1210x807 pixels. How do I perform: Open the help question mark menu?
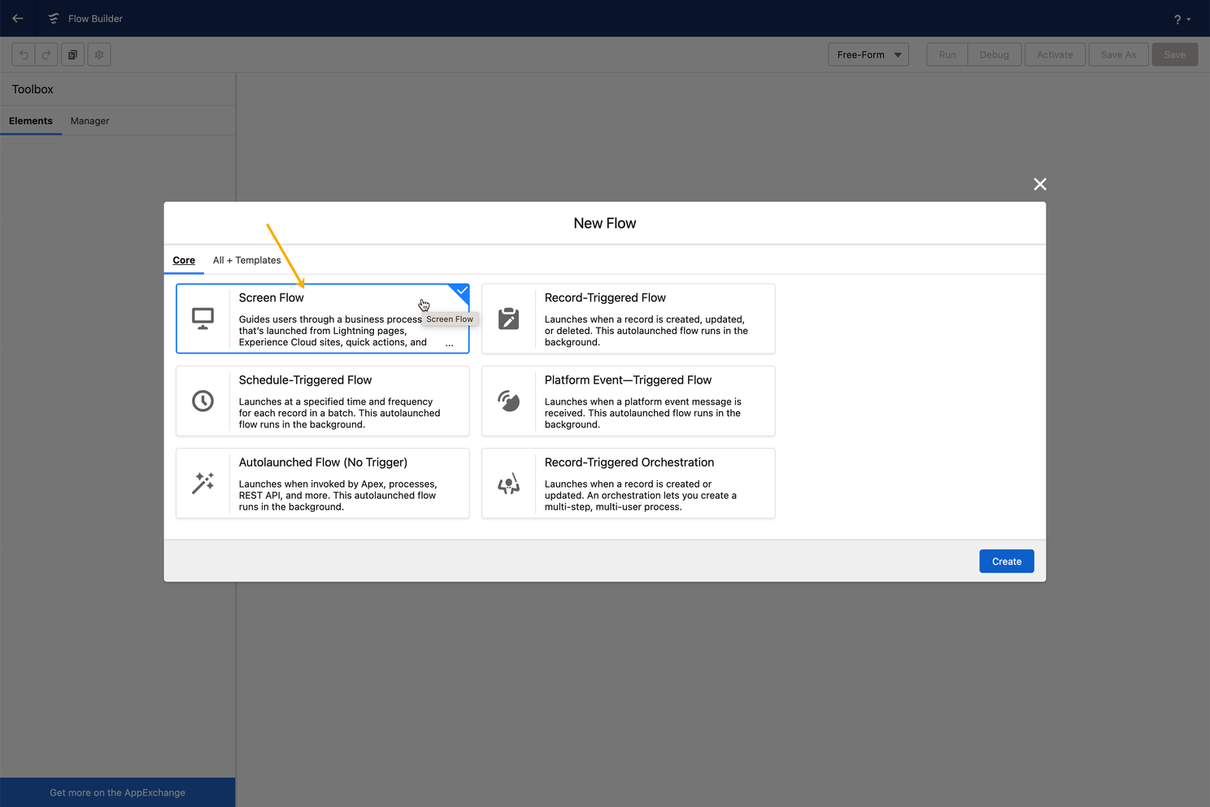pyautogui.click(x=1182, y=19)
